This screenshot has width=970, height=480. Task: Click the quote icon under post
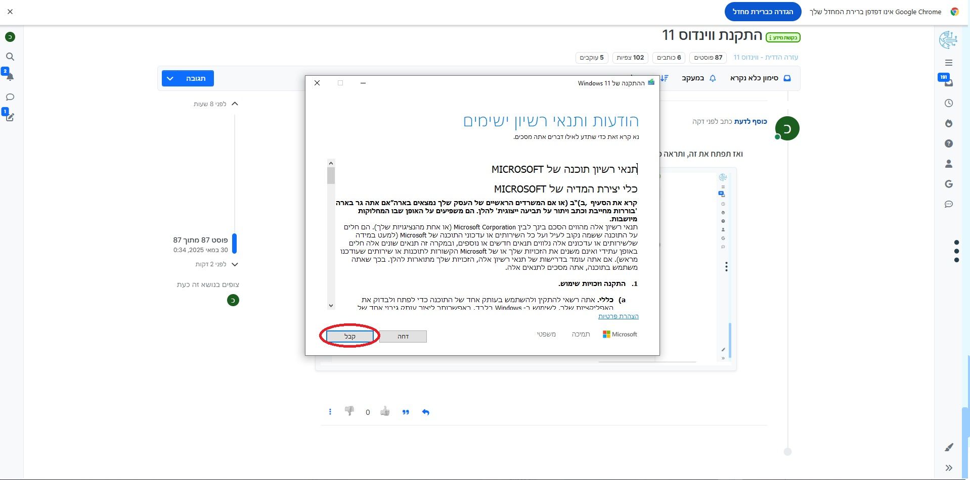(x=406, y=412)
